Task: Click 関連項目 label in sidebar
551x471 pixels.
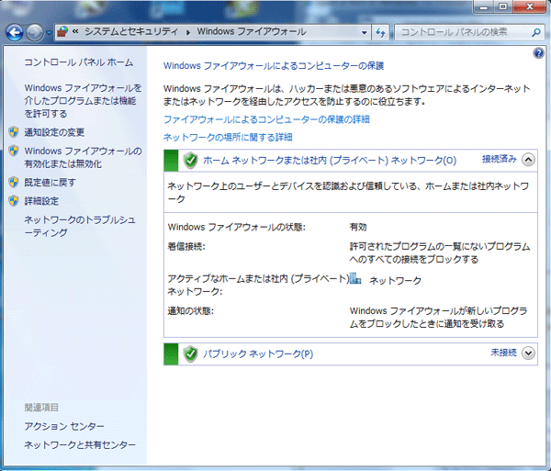Action: pyautogui.click(x=41, y=408)
